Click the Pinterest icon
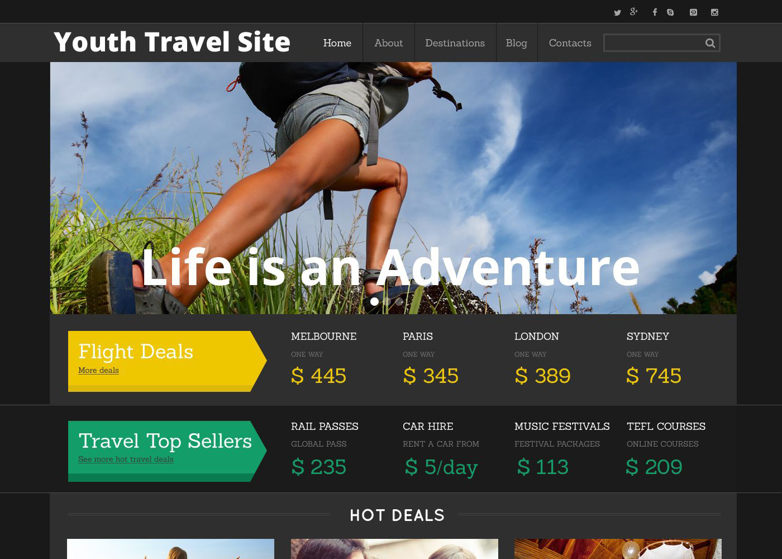The width and height of the screenshot is (782, 559). (693, 12)
